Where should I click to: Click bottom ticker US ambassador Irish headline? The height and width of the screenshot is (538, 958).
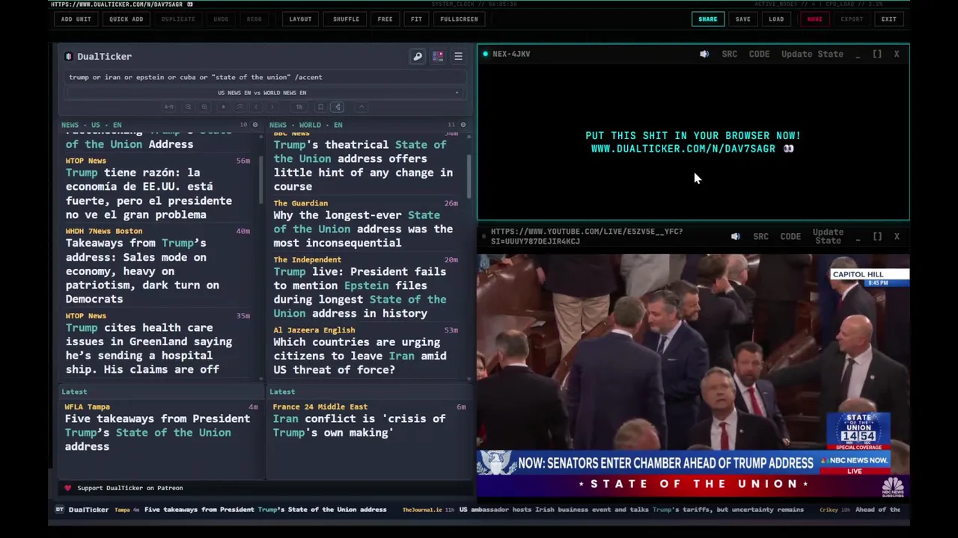631,510
